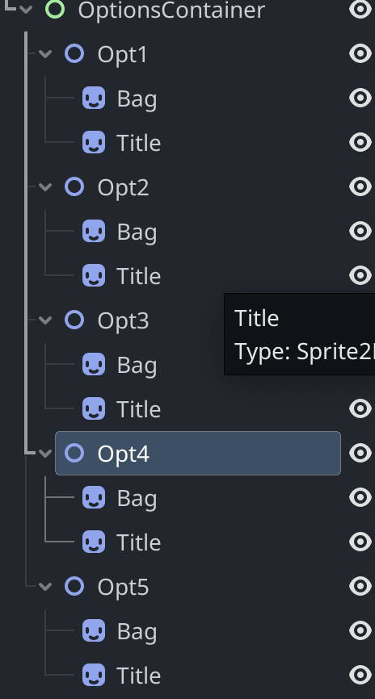Screen dimensions: 375x699
Task: Select the Opt2 node in scene tree
Action: tap(123, 187)
